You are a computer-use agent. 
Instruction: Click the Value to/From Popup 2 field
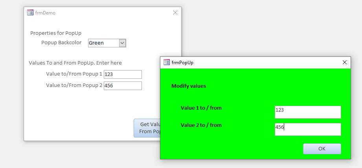pyautogui.click(x=123, y=86)
